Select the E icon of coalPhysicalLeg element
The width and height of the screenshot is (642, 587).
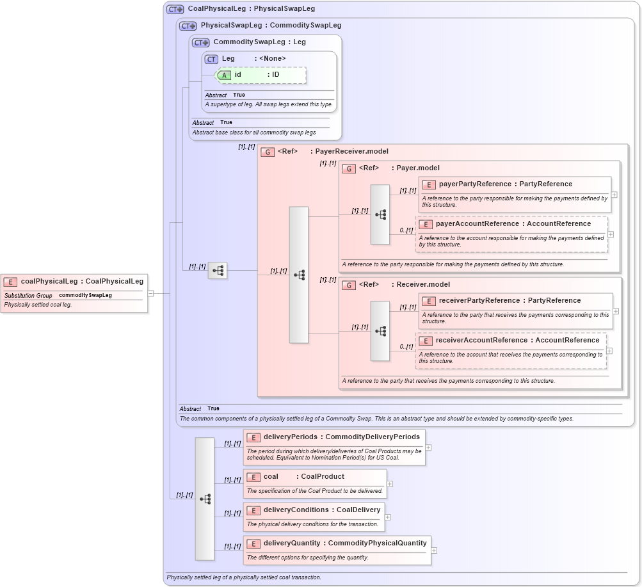coord(10,281)
